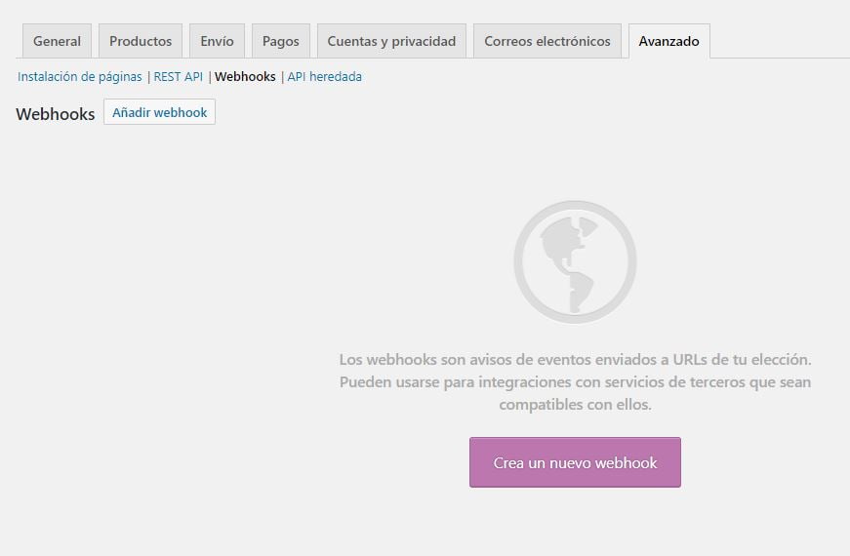Click the globe icon above the webhooks description
The height and width of the screenshot is (556, 850).
(x=575, y=261)
